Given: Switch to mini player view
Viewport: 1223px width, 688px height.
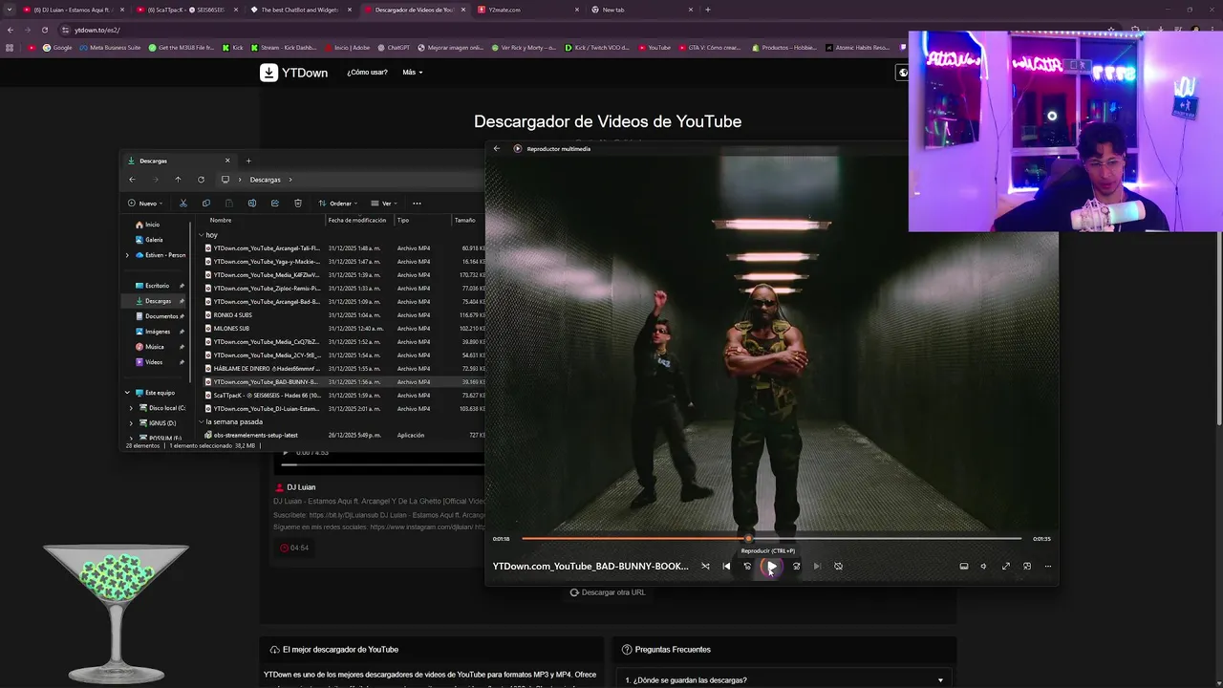Looking at the screenshot, I should coord(1027,566).
